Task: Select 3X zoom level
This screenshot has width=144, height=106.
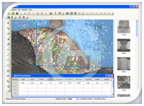Action: point(101,13)
